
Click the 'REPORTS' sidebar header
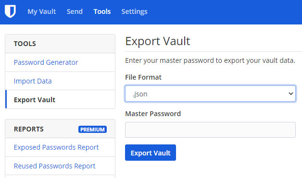[29, 129]
